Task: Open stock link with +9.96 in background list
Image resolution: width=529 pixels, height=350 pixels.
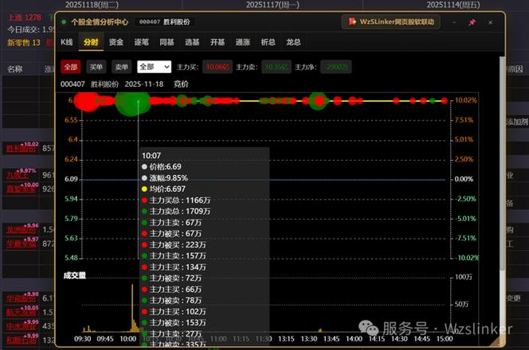Action: point(21,230)
